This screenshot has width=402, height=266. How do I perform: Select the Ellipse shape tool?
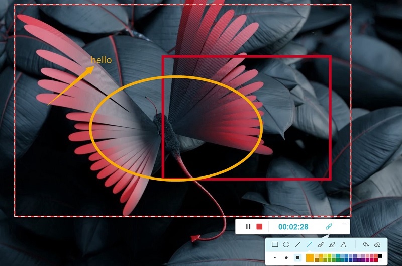286,245
